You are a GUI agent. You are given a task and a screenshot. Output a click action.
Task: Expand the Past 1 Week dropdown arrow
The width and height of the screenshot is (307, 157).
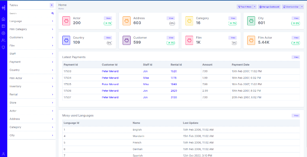[x=254, y=7]
